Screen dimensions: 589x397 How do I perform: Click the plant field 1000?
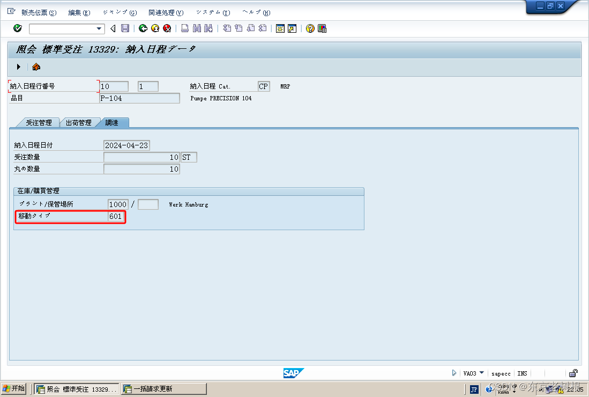click(x=118, y=204)
